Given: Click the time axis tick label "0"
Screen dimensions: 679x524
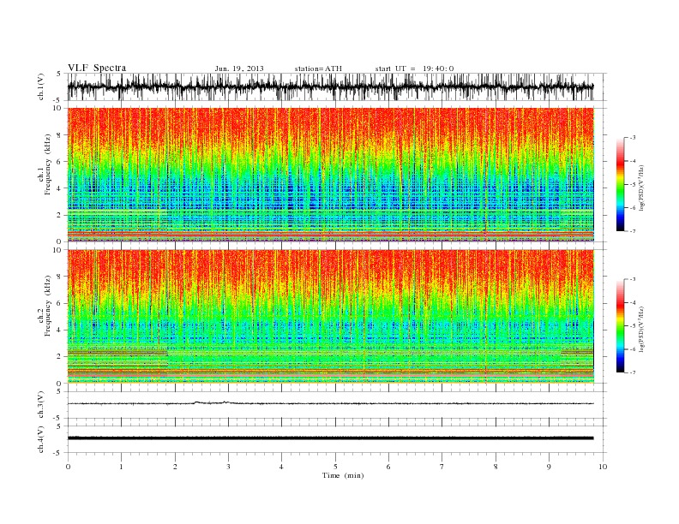Looking at the screenshot, I should tap(68, 467).
